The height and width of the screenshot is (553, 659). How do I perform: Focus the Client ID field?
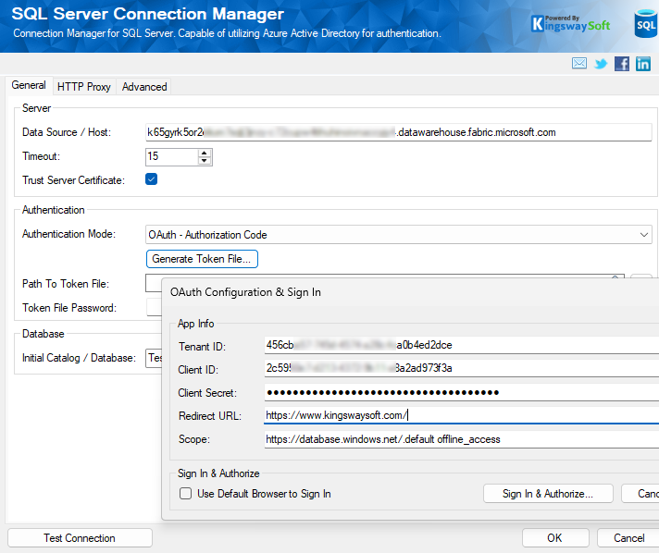click(x=462, y=368)
